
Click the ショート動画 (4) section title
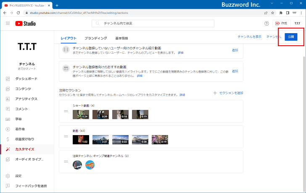point(84,106)
